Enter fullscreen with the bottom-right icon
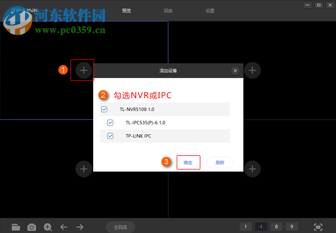 pyautogui.click(x=318, y=227)
